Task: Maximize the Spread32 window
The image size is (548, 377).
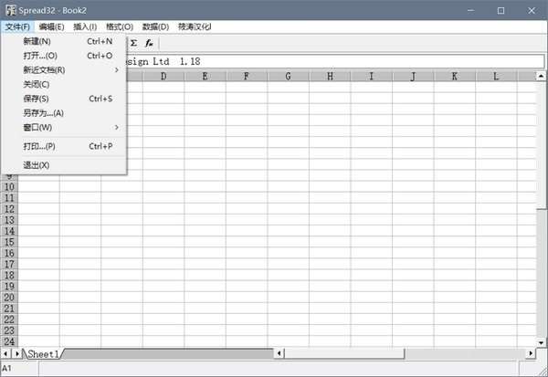Action: (x=501, y=10)
